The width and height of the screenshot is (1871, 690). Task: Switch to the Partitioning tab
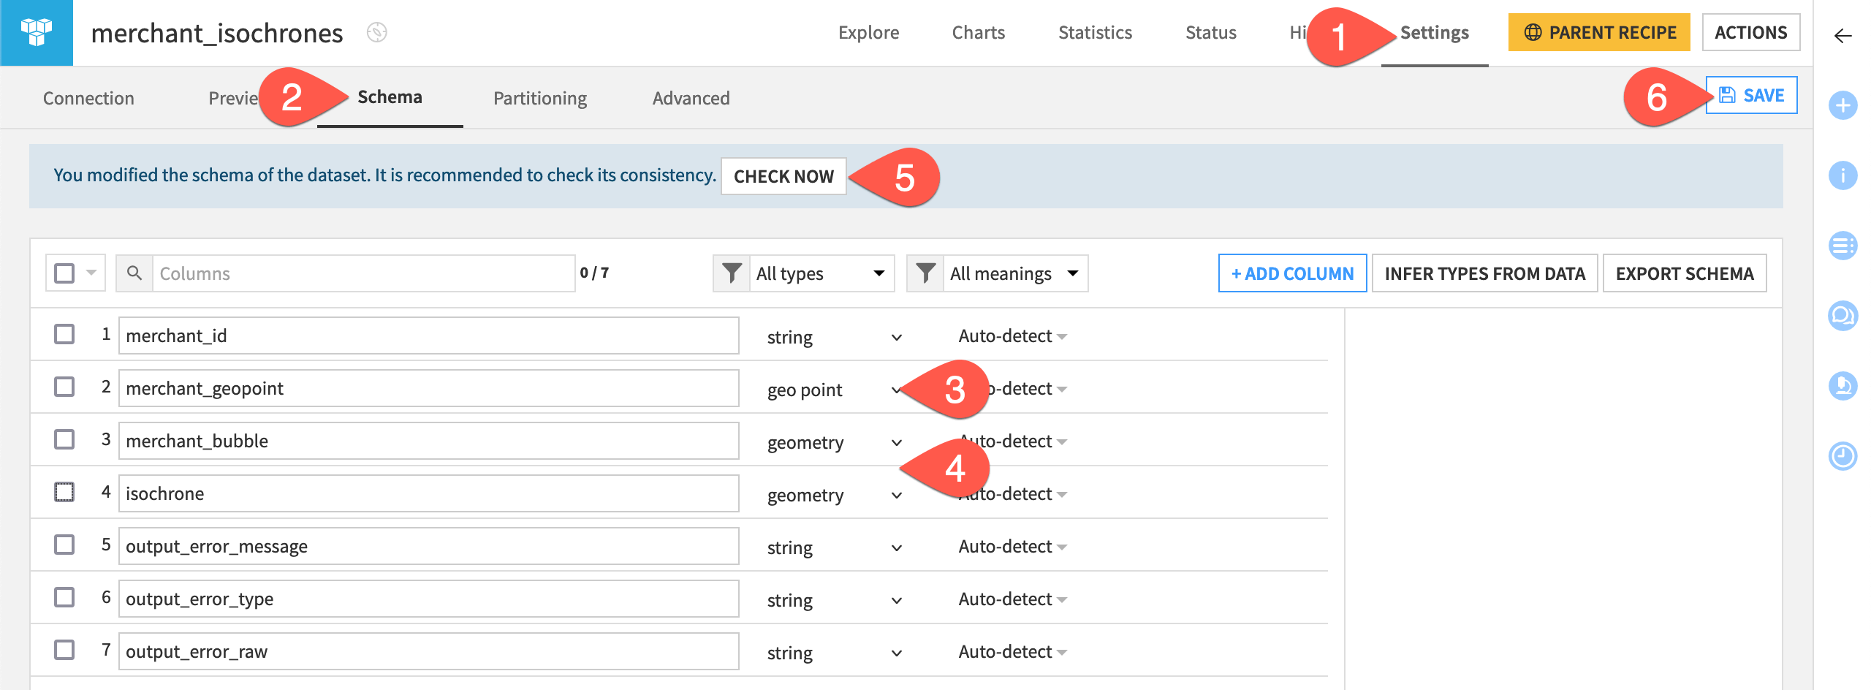coord(539,97)
